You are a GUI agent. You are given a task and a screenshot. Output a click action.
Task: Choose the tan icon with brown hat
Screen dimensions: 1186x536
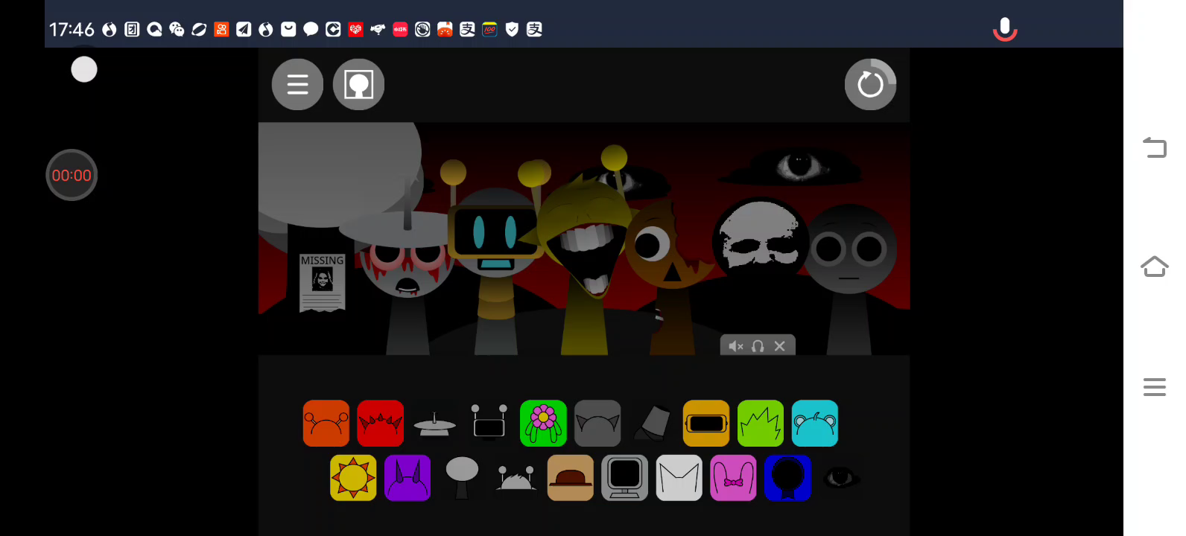[x=571, y=478]
